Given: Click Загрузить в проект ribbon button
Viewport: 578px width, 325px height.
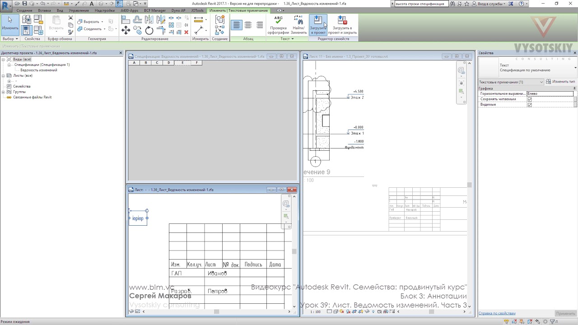Looking at the screenshot, I should [318, 25].
